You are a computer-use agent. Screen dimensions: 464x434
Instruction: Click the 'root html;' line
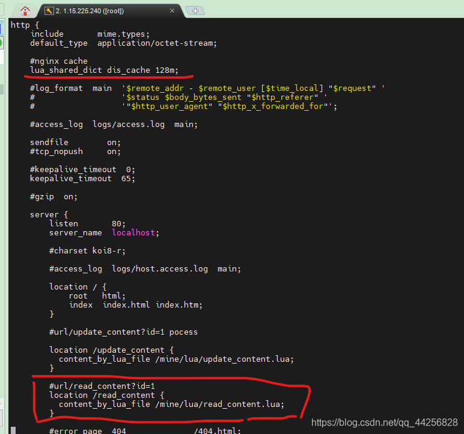click(x=97, y=296)
